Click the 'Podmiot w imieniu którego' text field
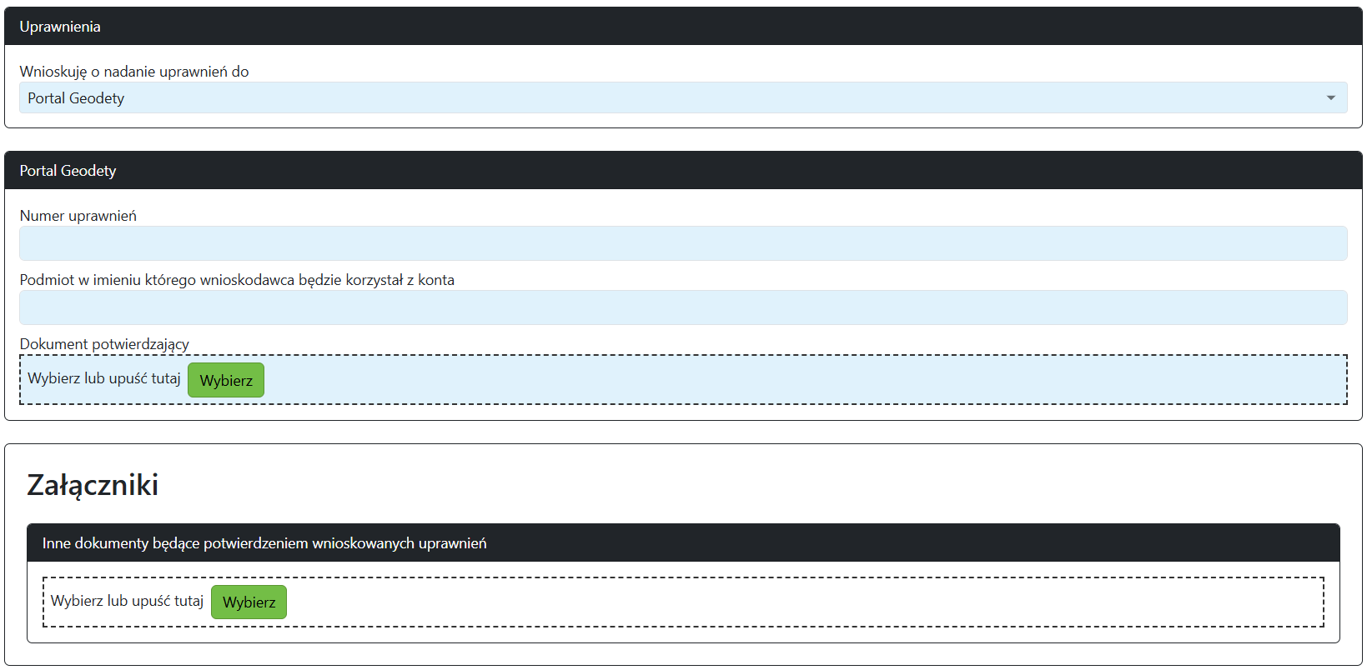This screenshot has width=1367, height=670. pyautogui.click(x=682, y=307)
